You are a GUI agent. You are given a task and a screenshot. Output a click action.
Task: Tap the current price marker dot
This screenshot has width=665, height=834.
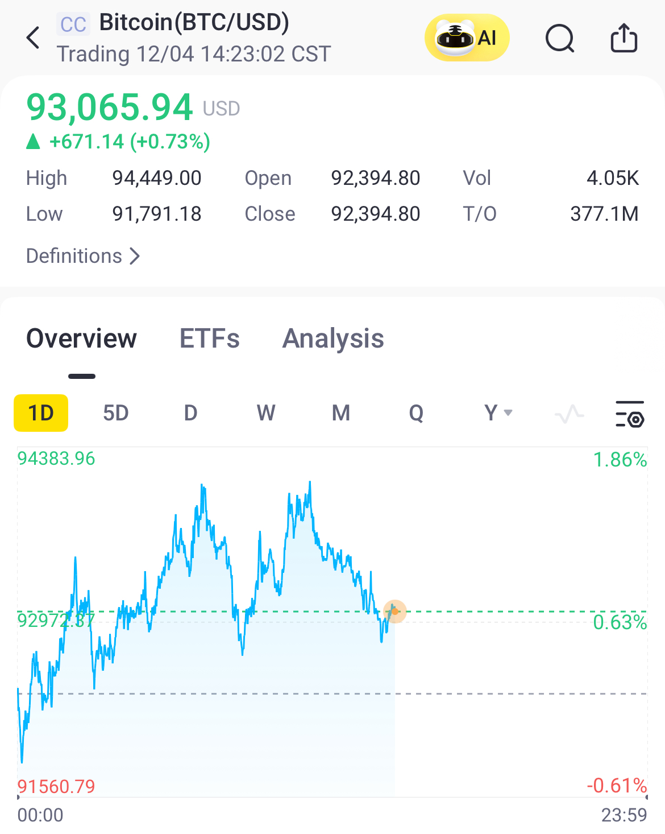pyautogui.click(x=394, y=612)
